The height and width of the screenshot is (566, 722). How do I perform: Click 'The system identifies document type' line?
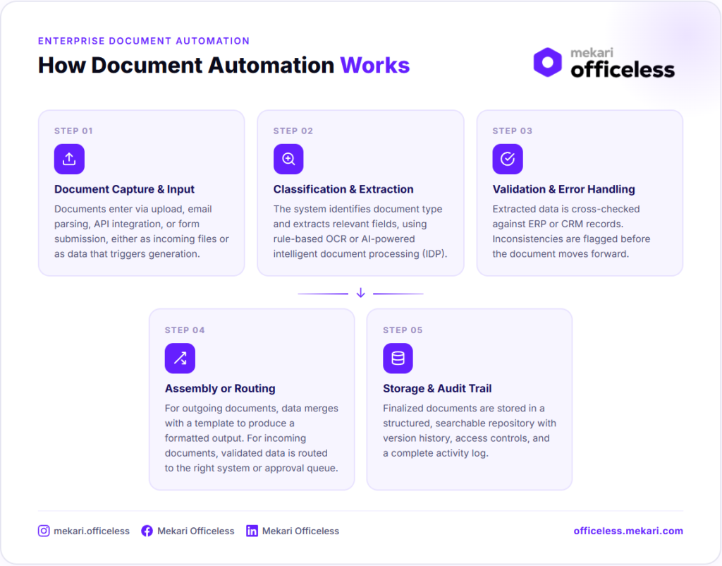357,210
